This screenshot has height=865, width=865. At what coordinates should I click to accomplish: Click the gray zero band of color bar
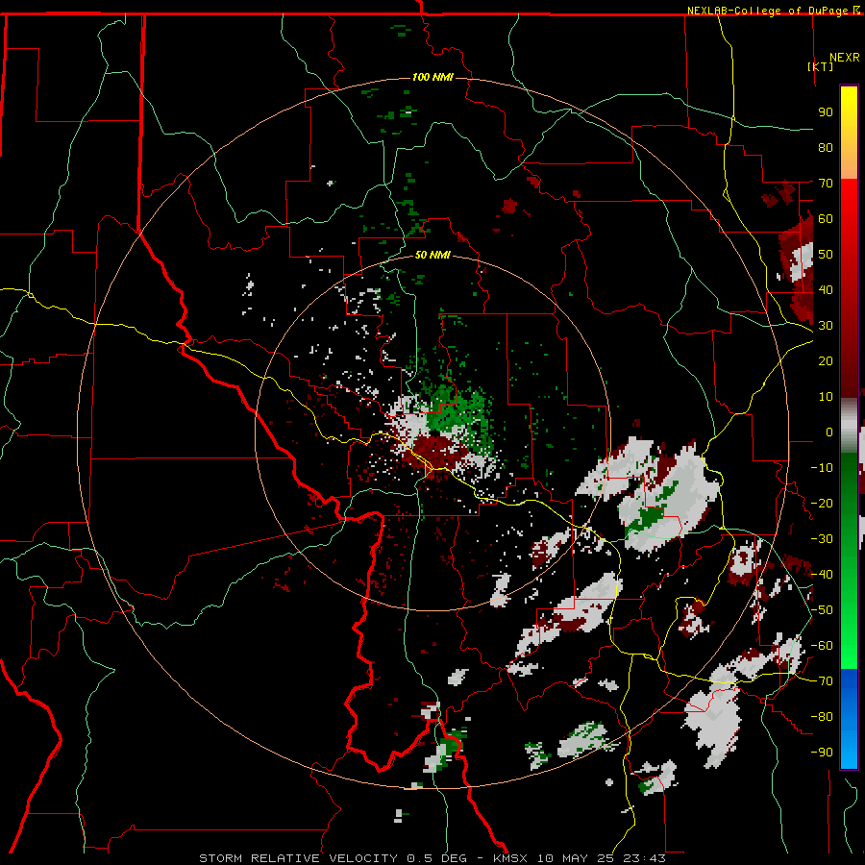pos(849,425)
